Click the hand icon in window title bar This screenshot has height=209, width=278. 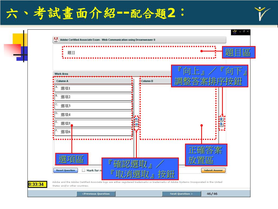tap(235, 32)
